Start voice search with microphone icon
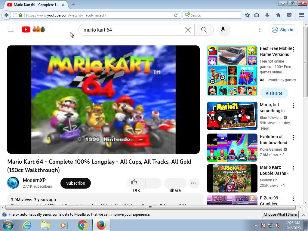This screenshot has height=231, width=308. pos(223,30)
